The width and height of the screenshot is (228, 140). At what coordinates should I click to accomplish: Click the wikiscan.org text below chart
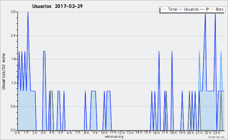pyautogui.click(x=114, y=137)
